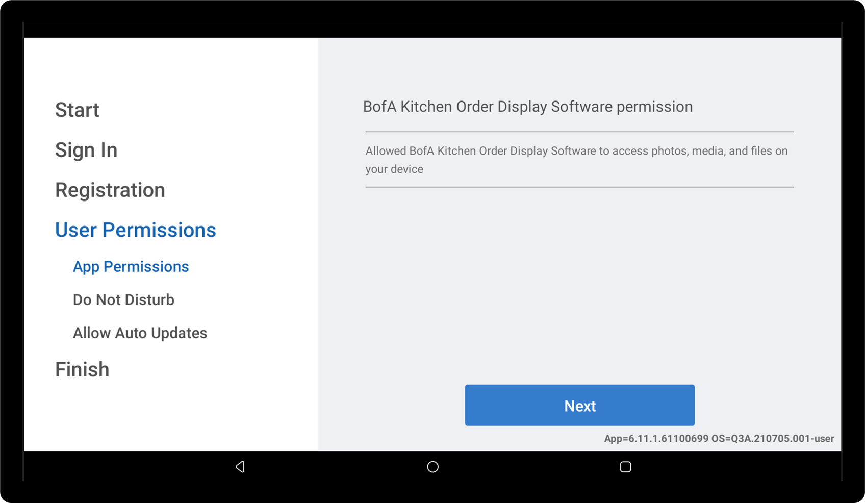Click the blue Next button
This screenshot has height=503, width=865.
click(x=579, y=405)
